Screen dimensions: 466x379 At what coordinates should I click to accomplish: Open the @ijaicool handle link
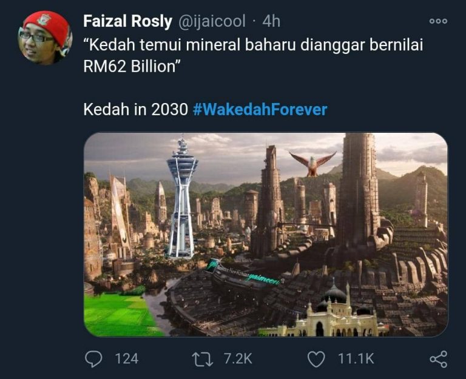coord(212,21)
